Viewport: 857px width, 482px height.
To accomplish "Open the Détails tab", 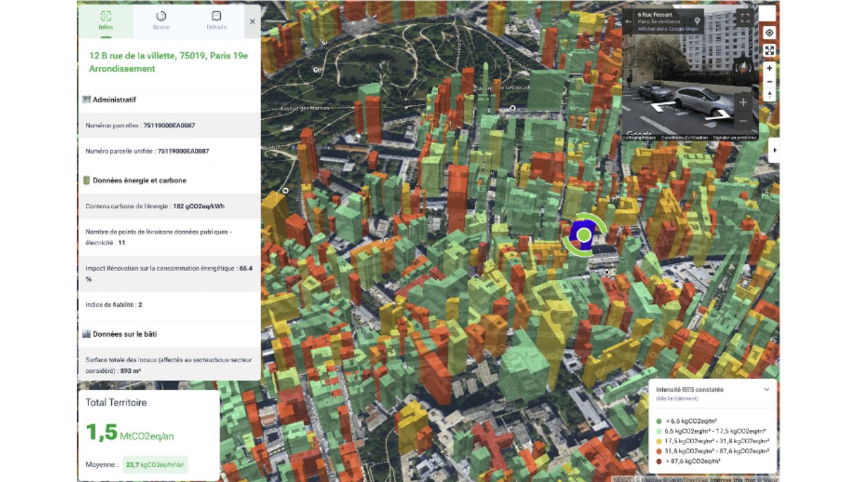I will pos(216,20).
